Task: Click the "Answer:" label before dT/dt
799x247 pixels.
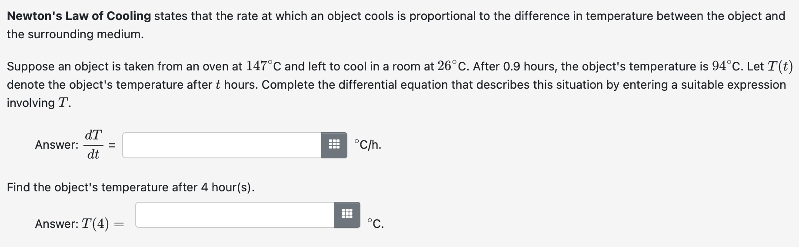Action: pyautogui.click(x=57, y=145)
